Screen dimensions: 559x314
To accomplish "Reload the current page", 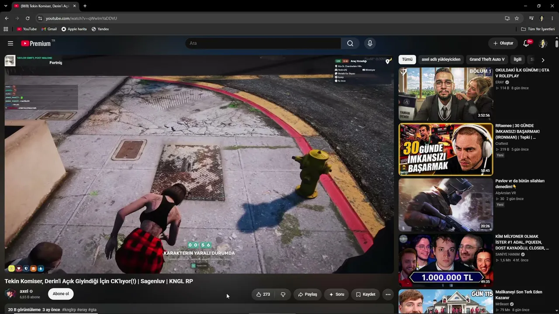I will [28, 18].
